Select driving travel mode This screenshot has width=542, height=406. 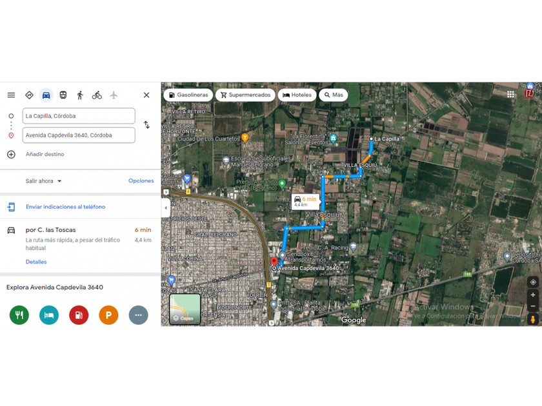pyautogui.click(x=46, y=95)
